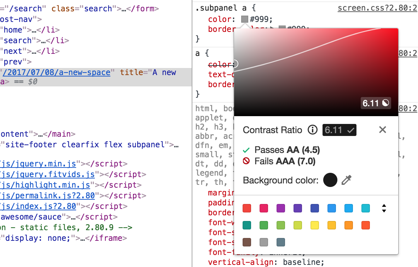Select the orange palette swatch
The image size is (418, 267).
[x=349, y=225]
